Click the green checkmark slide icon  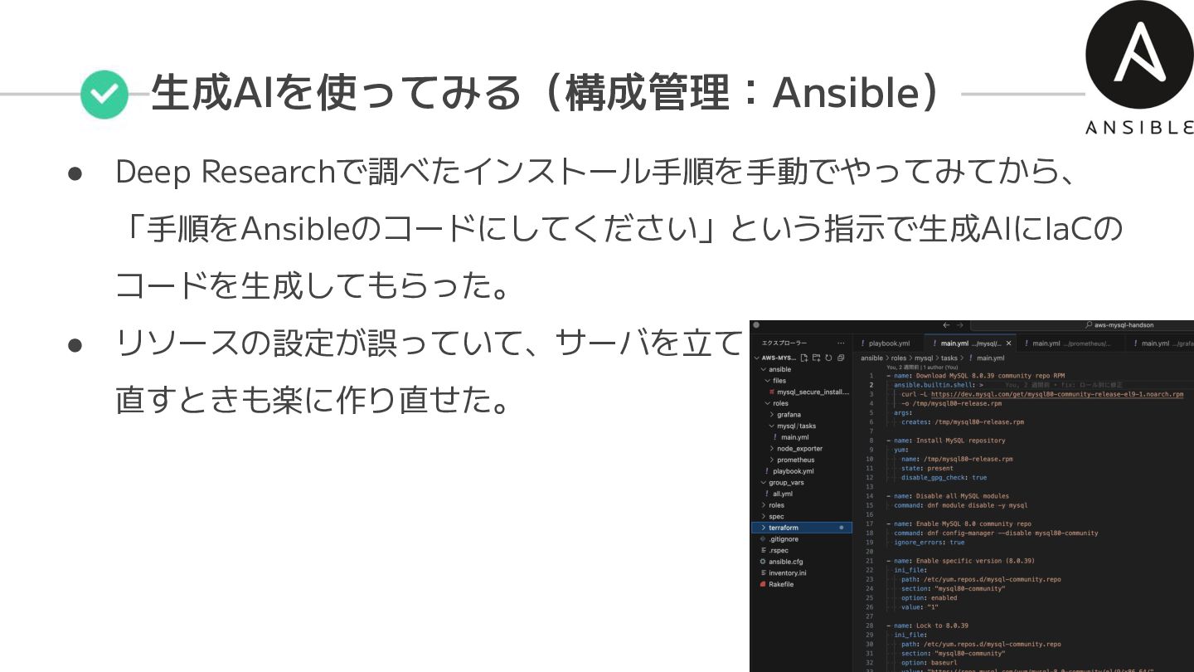[x=104, y=94]
